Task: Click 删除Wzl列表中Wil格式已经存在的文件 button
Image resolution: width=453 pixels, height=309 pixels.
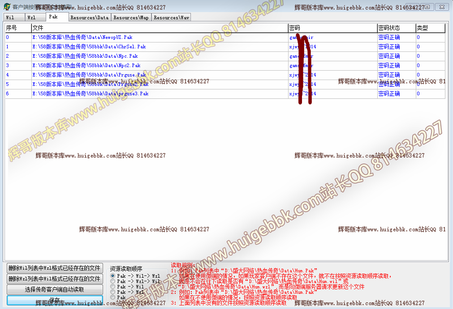Action: click(54, 279)
